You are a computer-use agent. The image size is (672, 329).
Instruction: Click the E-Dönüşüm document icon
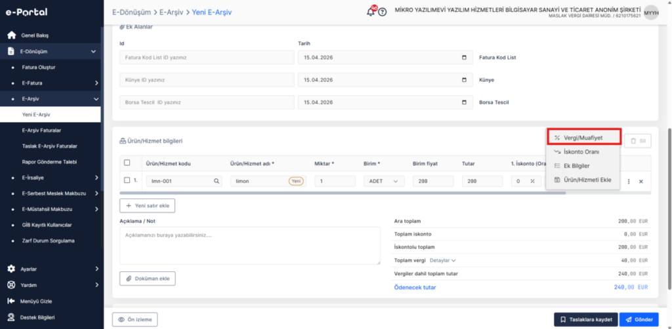[x=12, y=51]
